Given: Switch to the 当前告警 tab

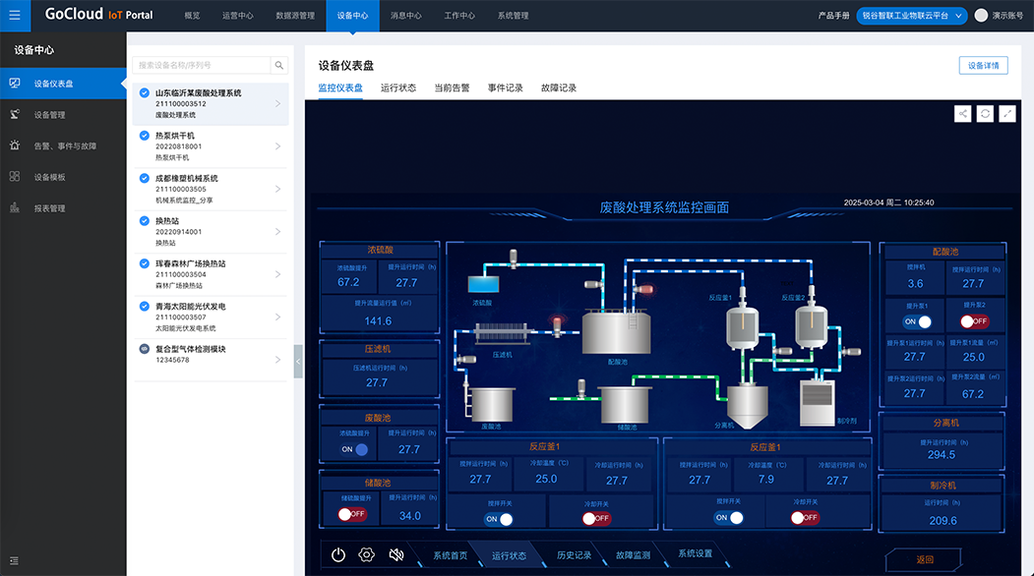Looking at the screenshot, I should (452, 87).
